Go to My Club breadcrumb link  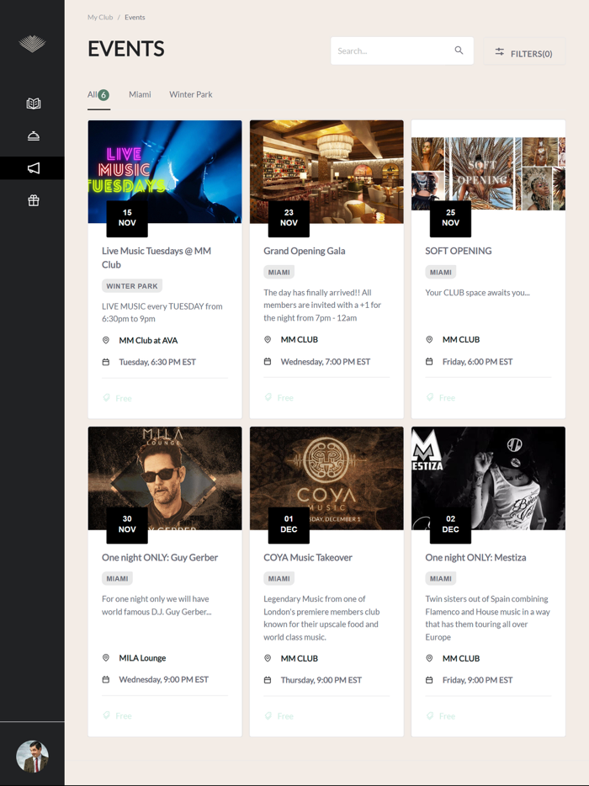(100, 17)
